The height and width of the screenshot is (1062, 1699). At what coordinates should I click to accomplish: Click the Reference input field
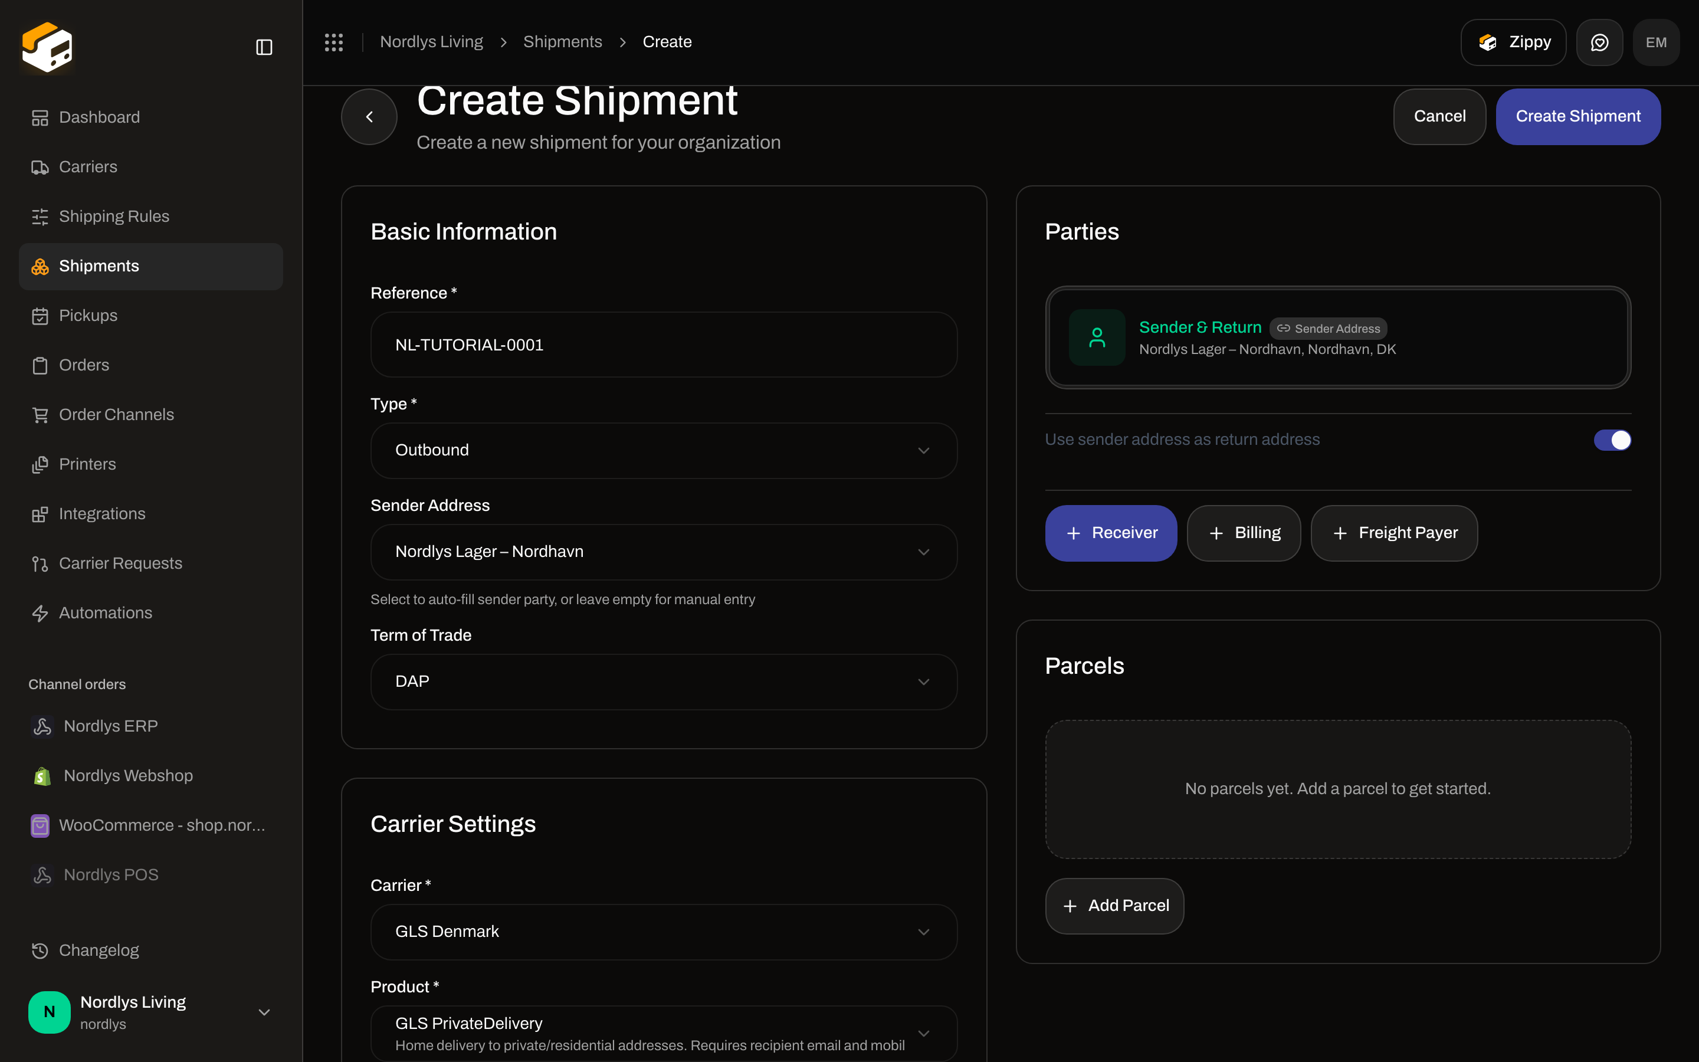tap(664, 345)
